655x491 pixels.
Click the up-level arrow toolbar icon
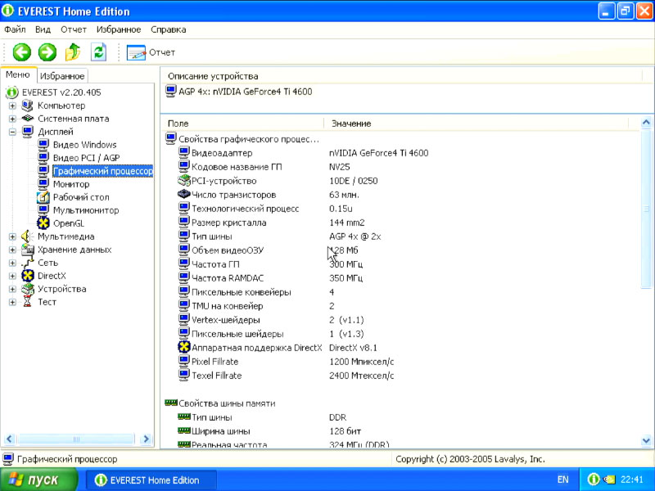(73, 52)
